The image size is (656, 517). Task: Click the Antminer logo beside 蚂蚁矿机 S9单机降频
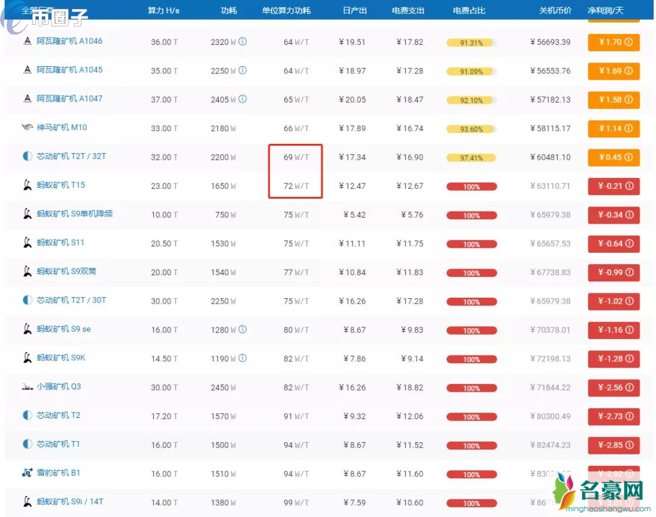(x=27, y=214)
